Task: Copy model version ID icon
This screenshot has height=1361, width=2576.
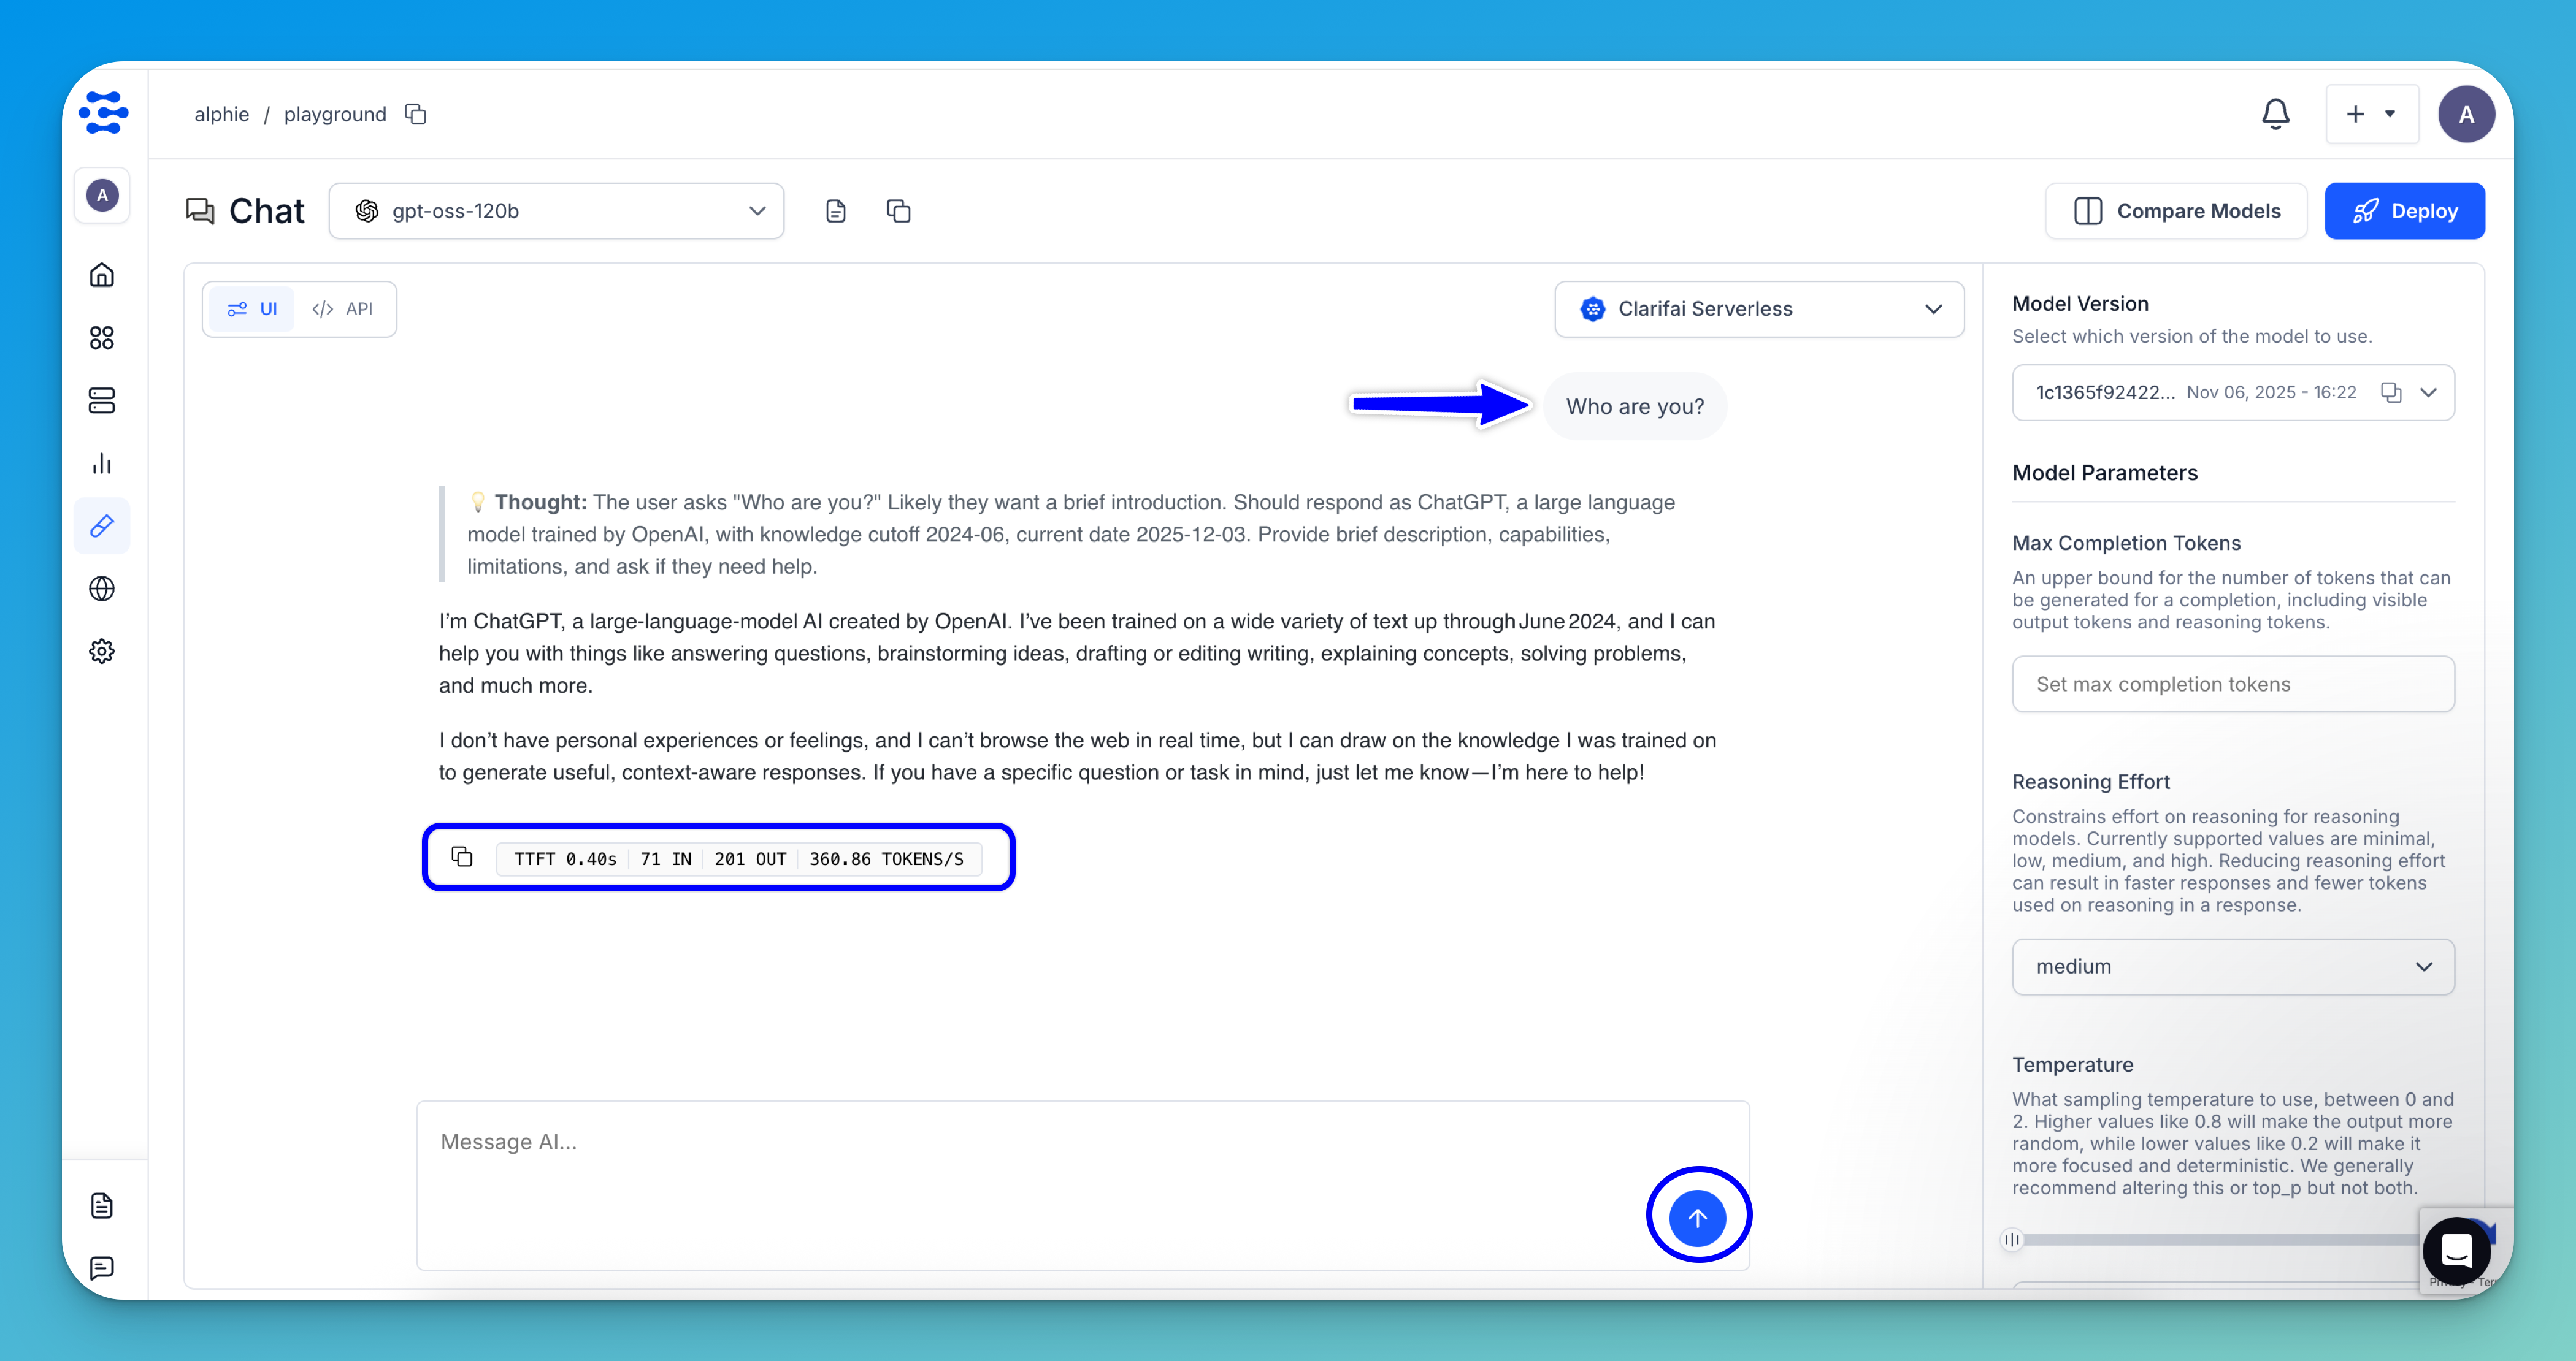Action: click(x=2390, y=393)
